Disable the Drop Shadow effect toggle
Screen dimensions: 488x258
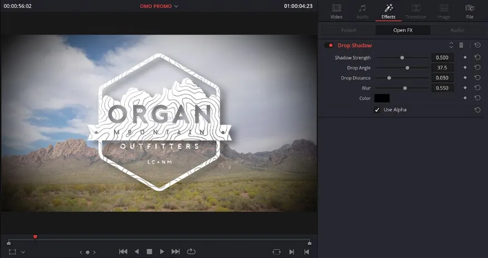click(329, 46)
